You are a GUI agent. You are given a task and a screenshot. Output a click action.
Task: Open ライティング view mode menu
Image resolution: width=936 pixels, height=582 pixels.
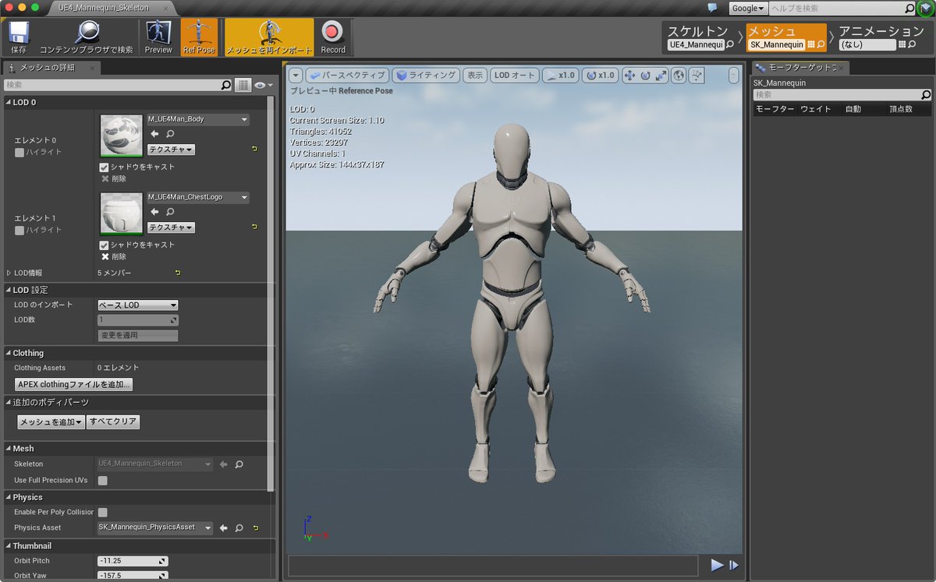point(426,76)
